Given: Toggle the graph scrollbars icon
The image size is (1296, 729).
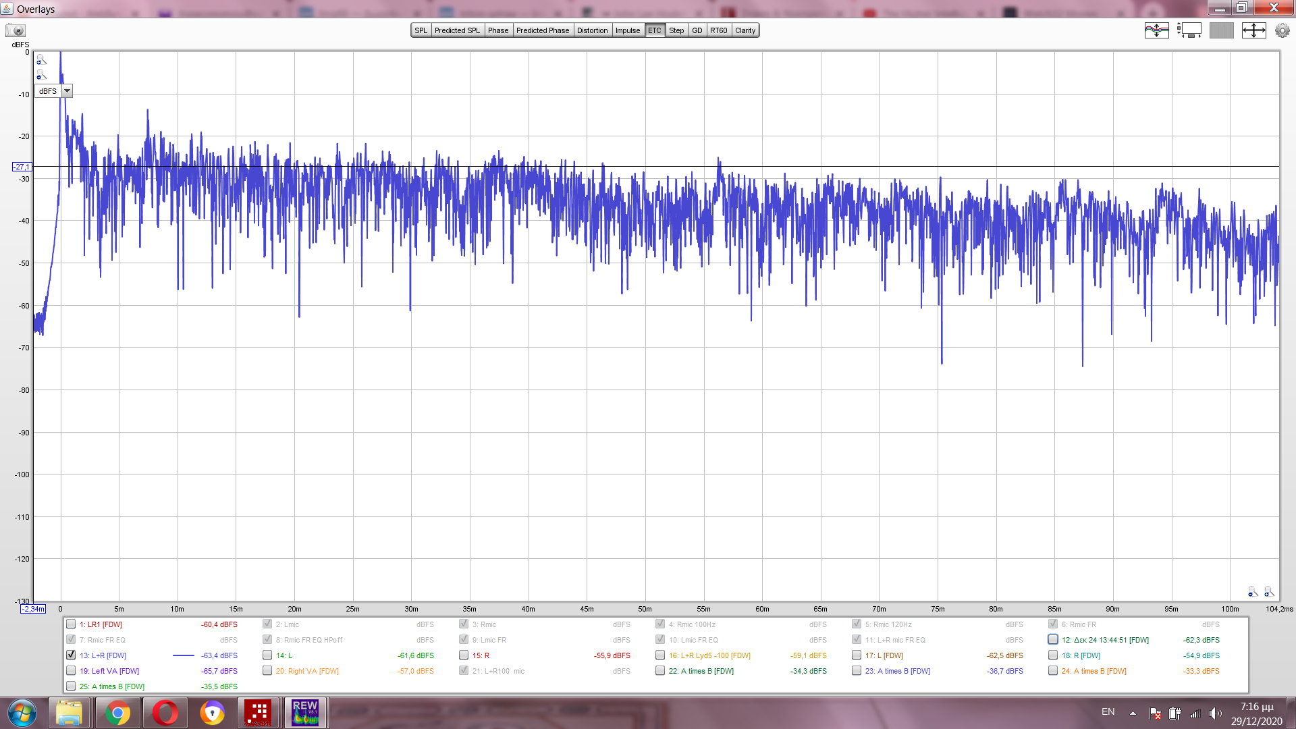Looking at the screenshot, I should point(1189,30).
